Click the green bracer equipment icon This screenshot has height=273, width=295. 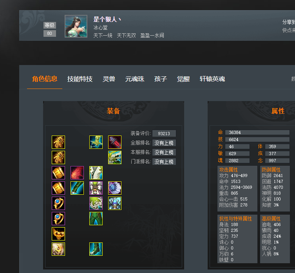[x=77, y=188]
